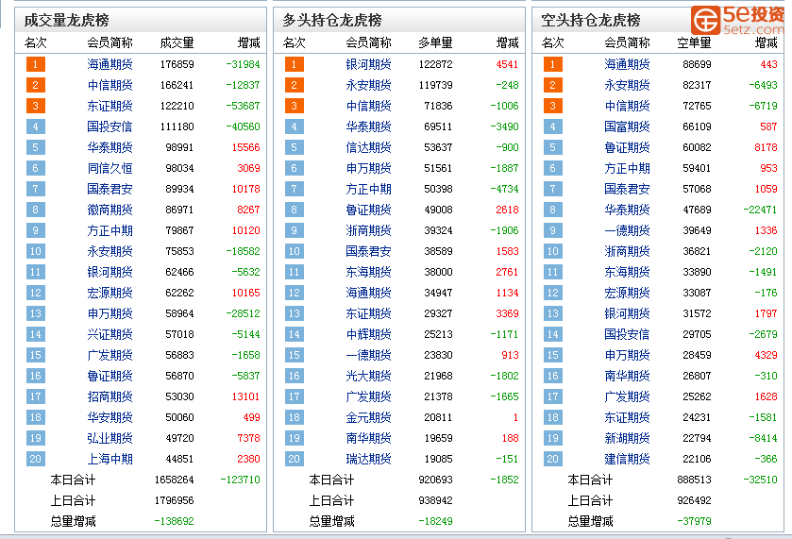792x539 pixels.
Task: Click the 本日合计 value 1658264
Action: click(x=175, y=480)
